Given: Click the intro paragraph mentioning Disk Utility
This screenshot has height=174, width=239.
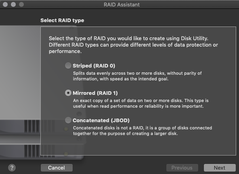Looking at the screenshot, I should pos(133,45).
